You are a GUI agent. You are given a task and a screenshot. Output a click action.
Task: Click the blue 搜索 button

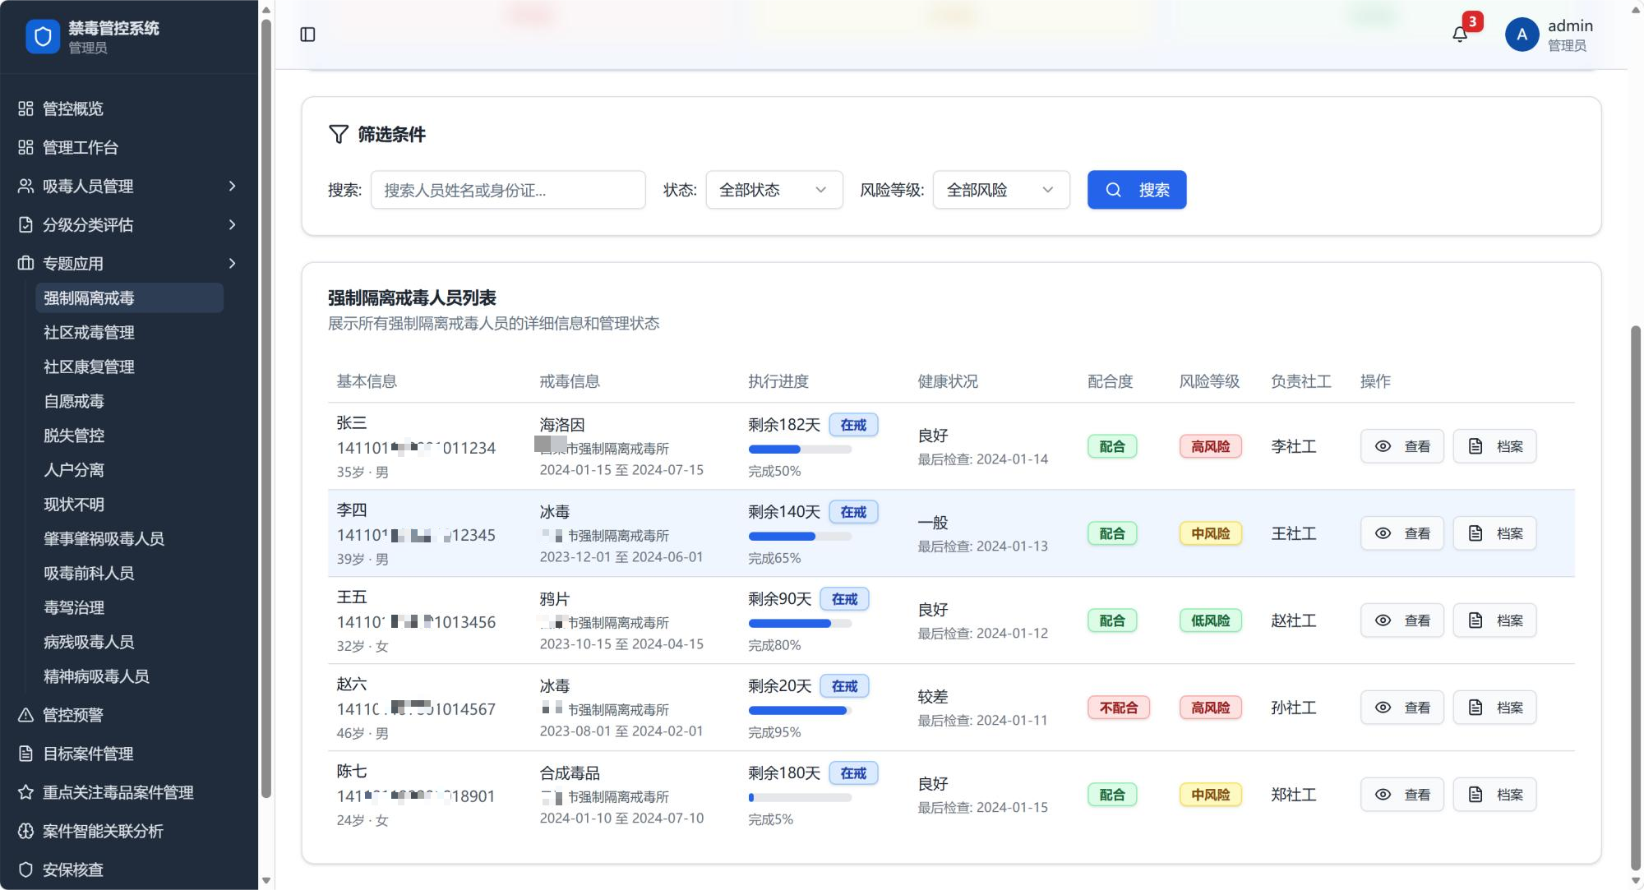(1137, 190)
